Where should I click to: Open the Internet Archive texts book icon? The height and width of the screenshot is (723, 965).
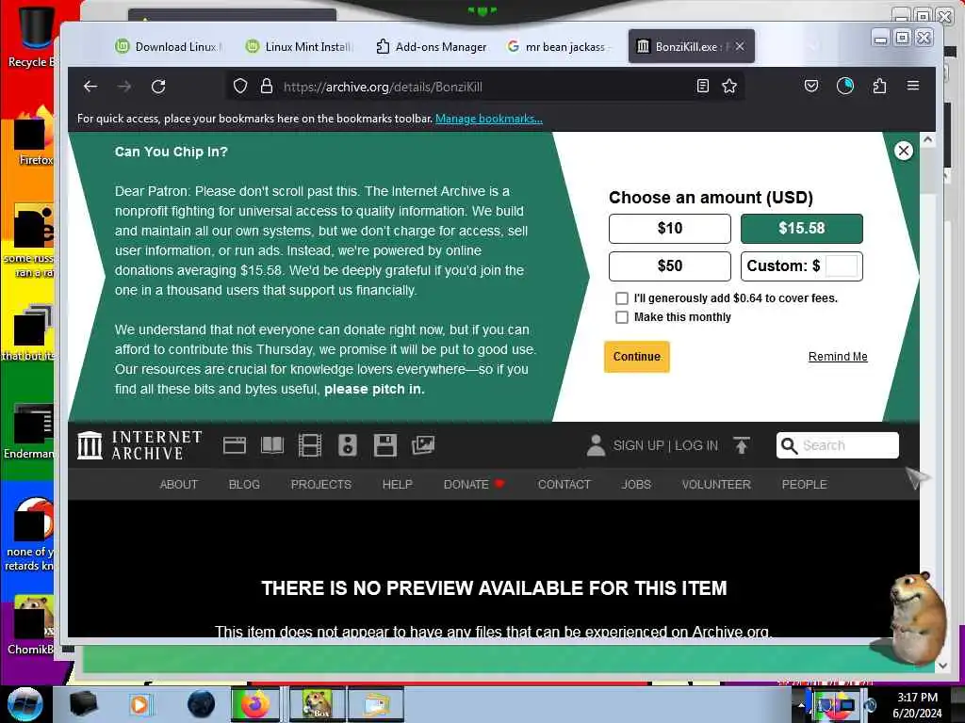[272, 445]
